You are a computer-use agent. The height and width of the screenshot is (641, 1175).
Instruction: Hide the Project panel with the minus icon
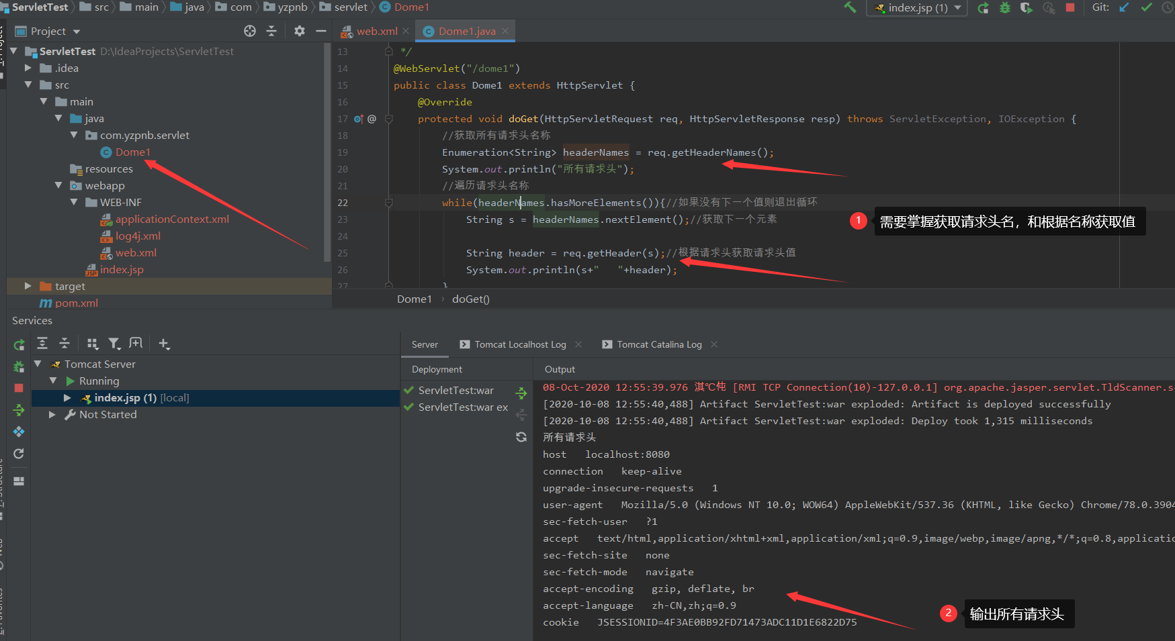point(321,31)
